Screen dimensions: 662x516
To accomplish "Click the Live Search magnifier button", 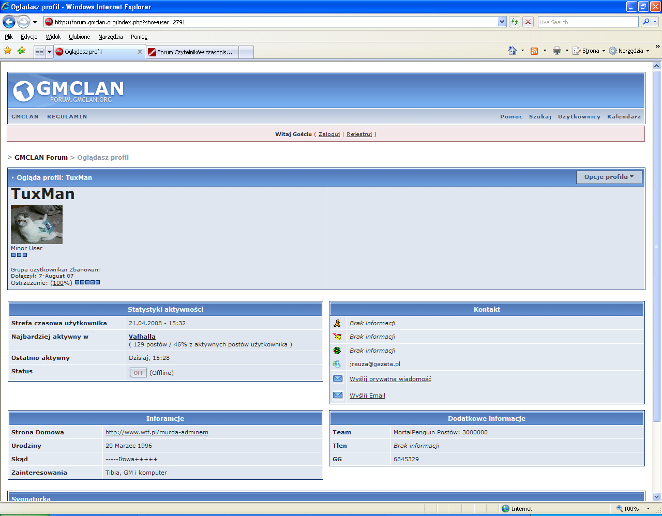I will pos(645,22).
